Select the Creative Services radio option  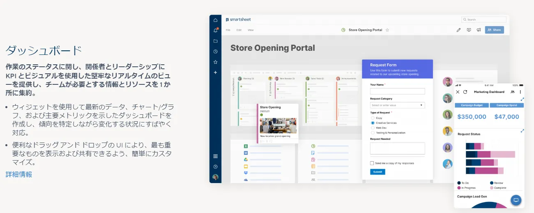373,123
